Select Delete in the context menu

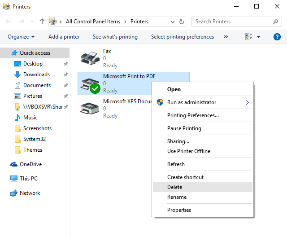point(203,187)
